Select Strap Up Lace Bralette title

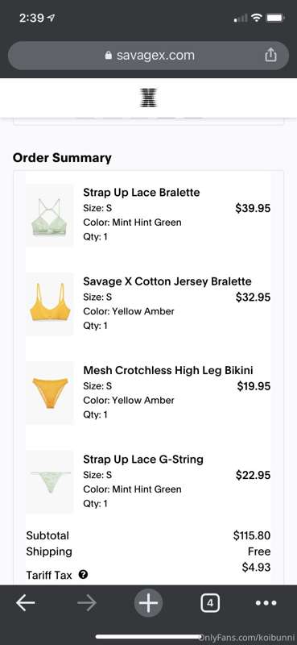click(x=142, y=193)
